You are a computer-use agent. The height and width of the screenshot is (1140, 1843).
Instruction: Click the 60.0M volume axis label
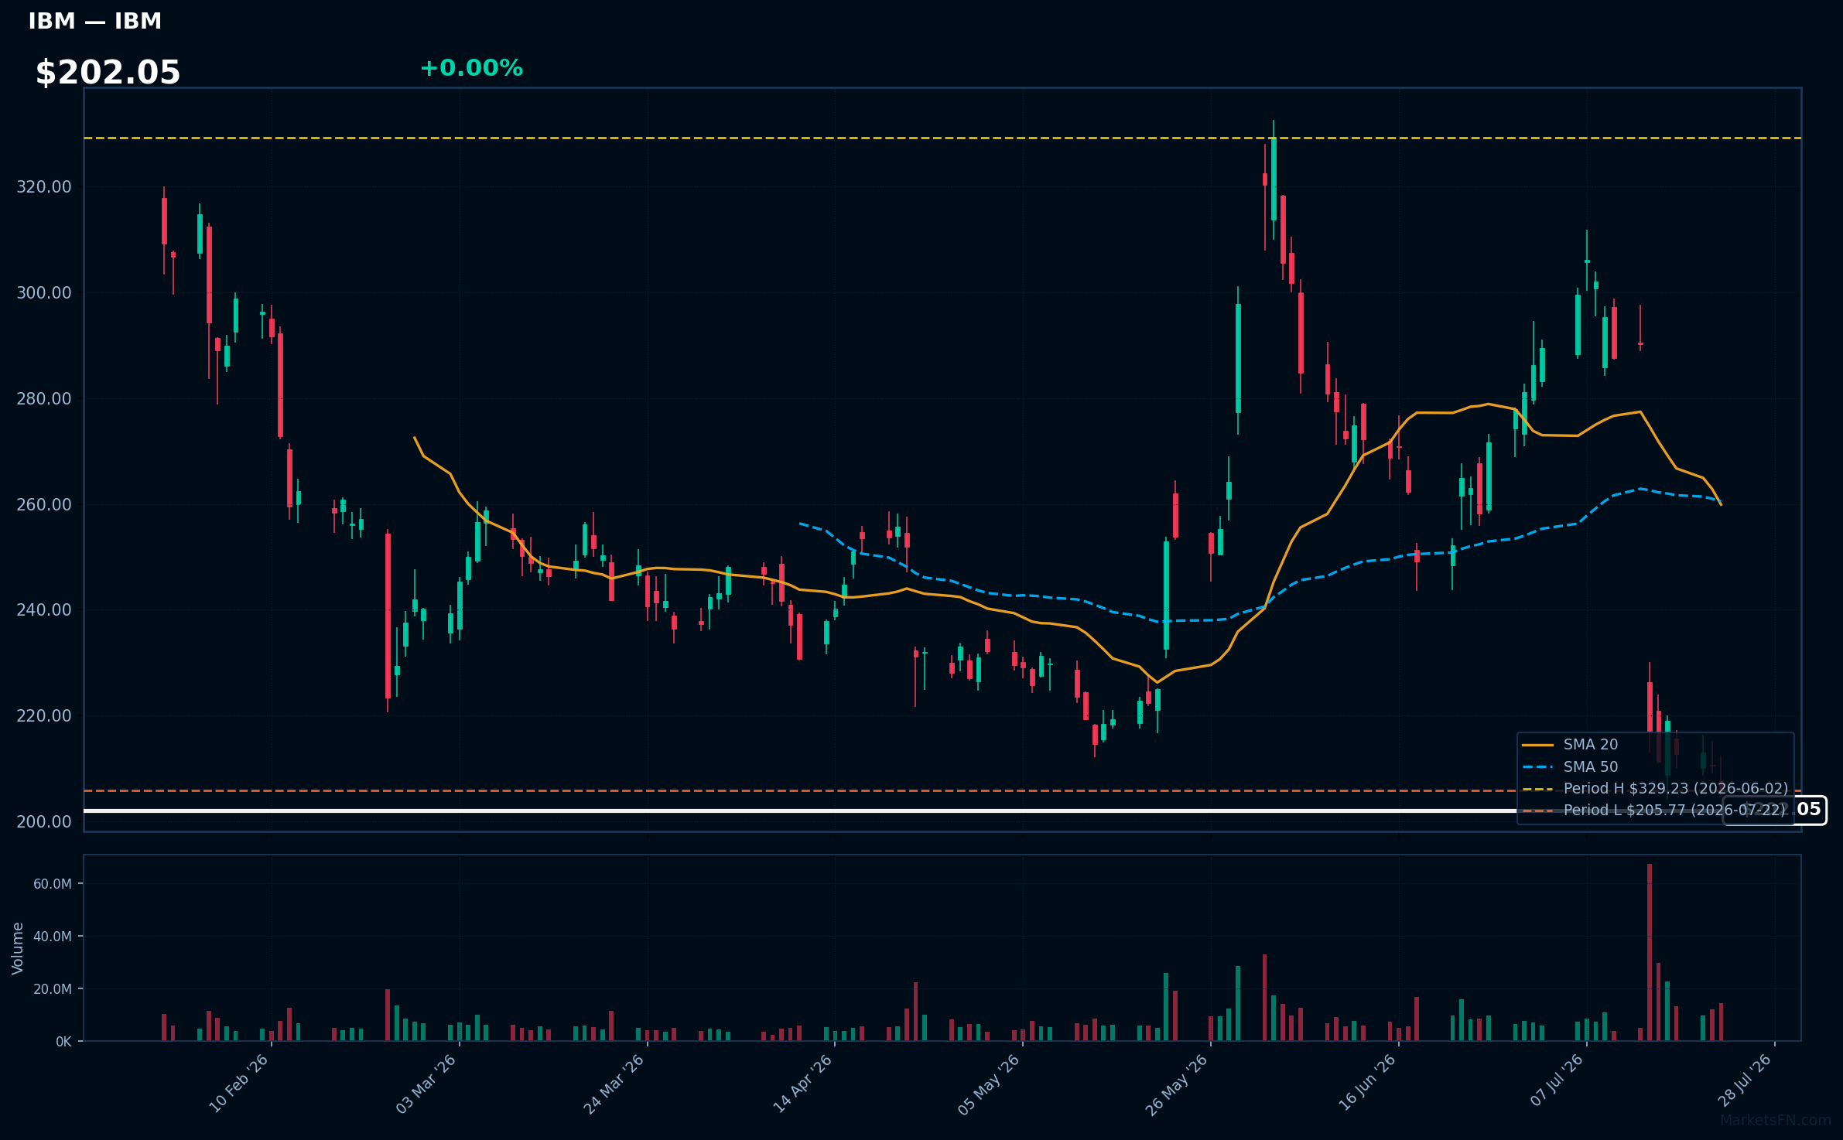53,884
